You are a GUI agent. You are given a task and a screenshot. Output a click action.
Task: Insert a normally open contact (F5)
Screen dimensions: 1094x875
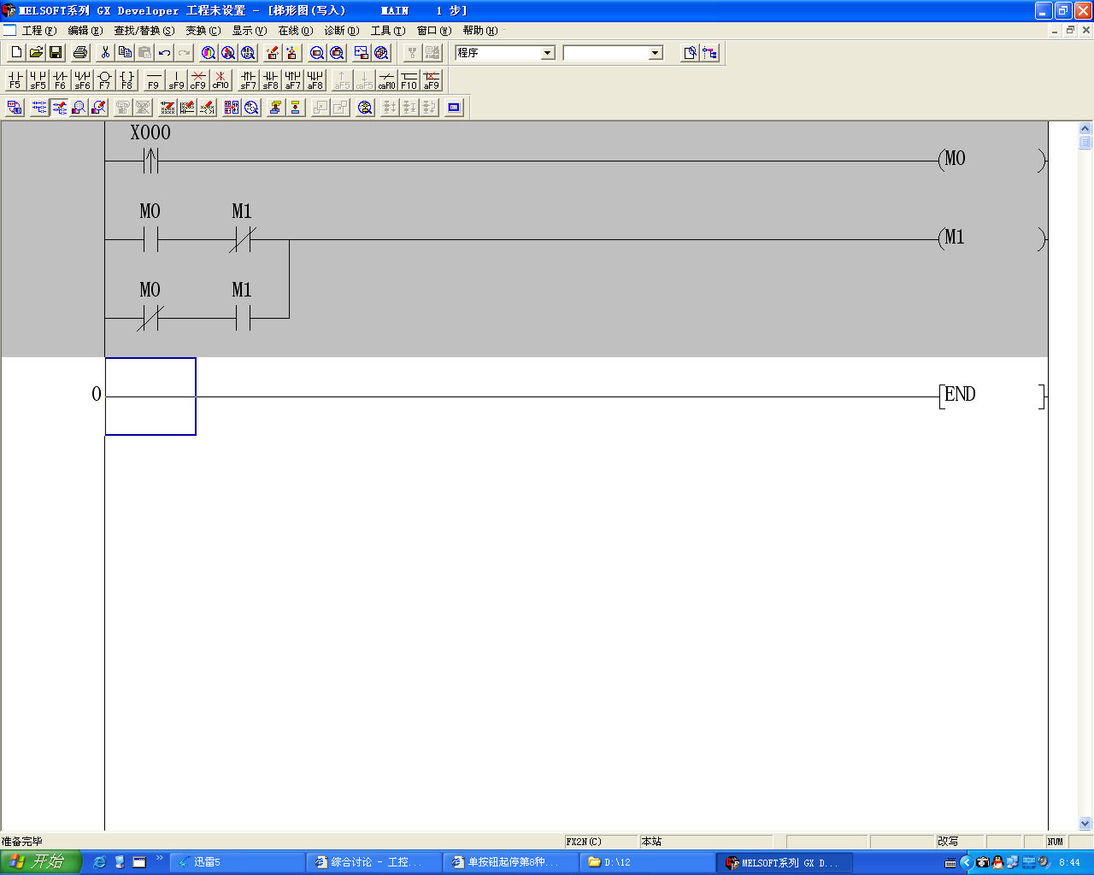(x=15, y=80)
